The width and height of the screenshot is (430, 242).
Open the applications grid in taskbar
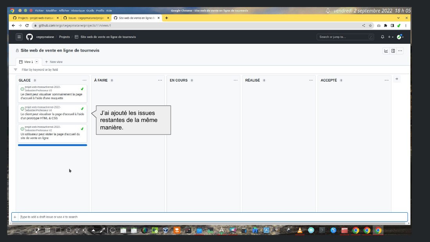coord(47,230)
